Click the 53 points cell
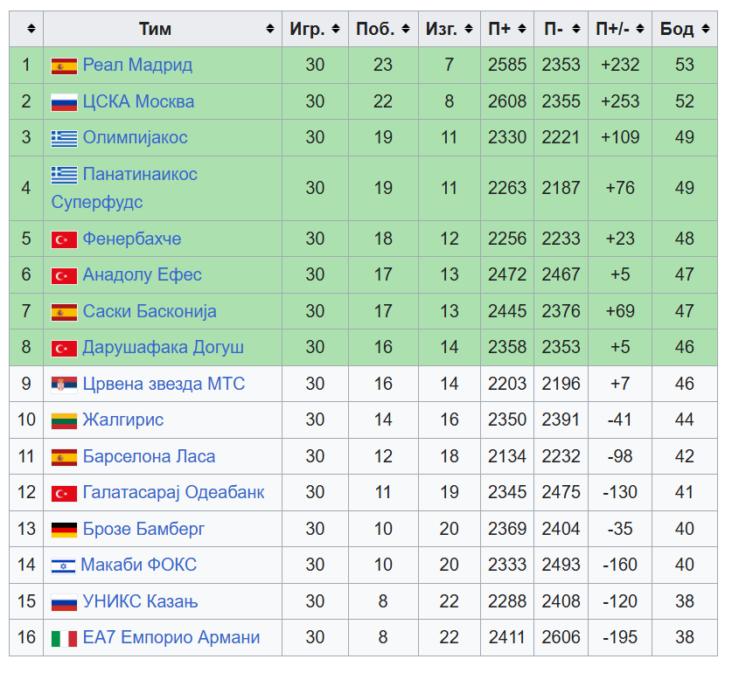Screen dimensions: 732x673 coord(685,65)
